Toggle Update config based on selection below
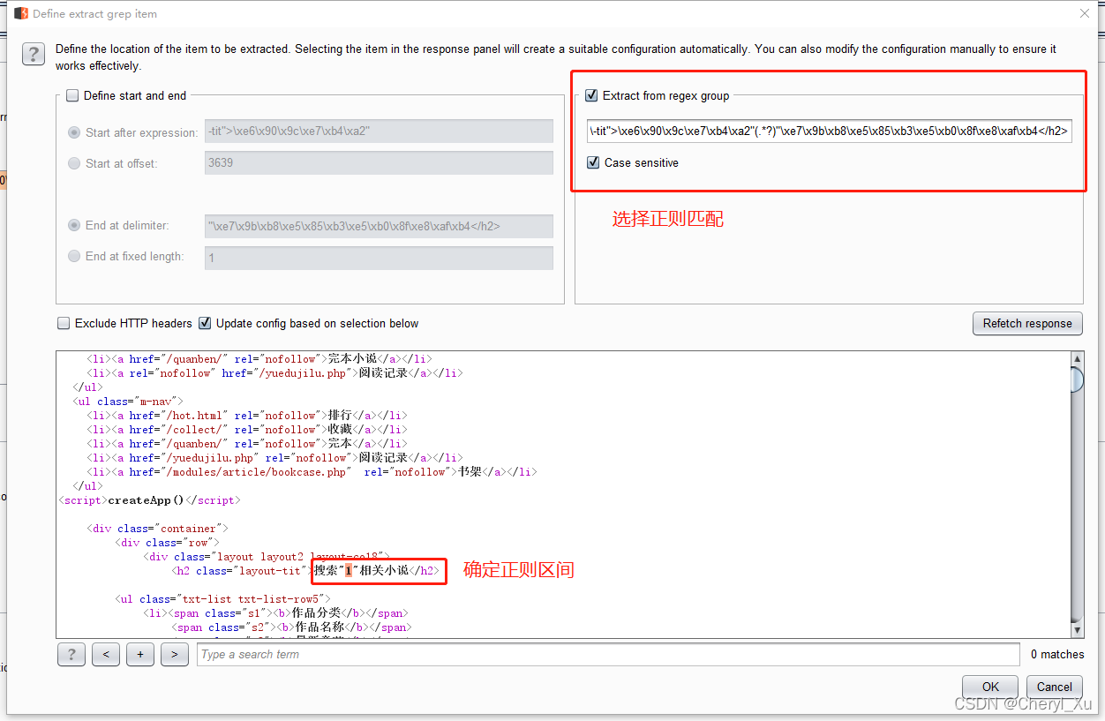This screenshot has height=721, width=1105. click(205, 323)
